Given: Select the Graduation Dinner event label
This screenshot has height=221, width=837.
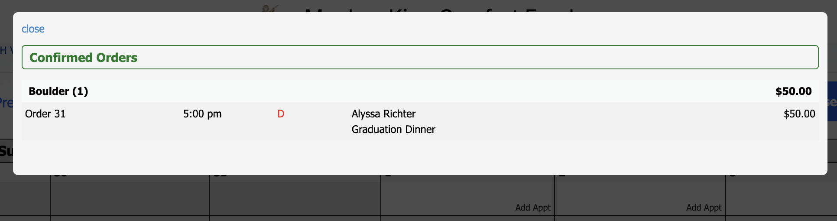Looking at the screenshot, I should [x=393, y=130].
